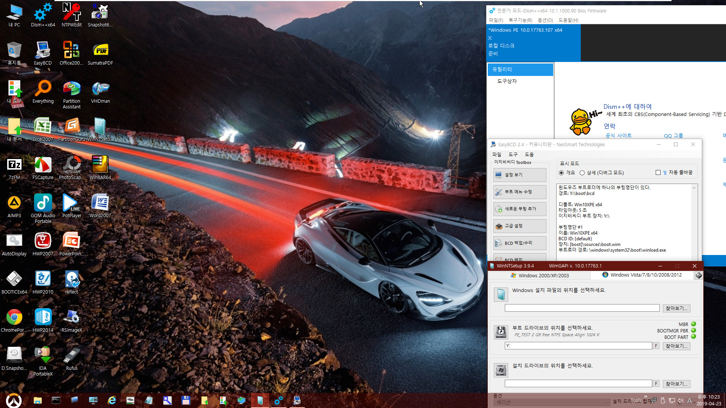Click the boot drive floppy icon in WinNTSetup

tap(501, 332)
